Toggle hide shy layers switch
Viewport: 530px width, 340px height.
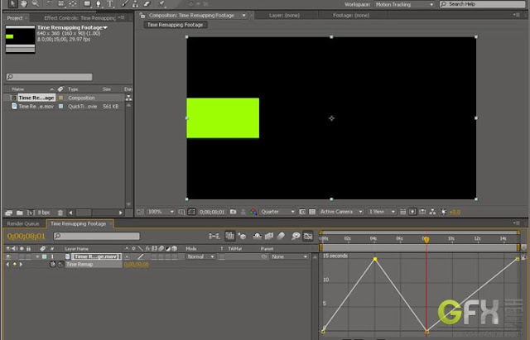click(x=257, y=236)
